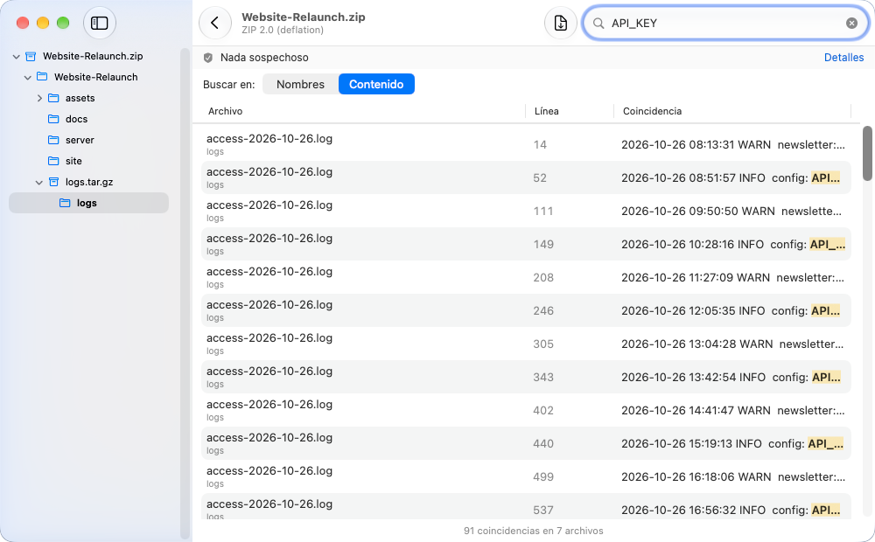This screenshot has height=542, width=875.
Task: Sort by the Coincidencia column header
Action: point(732,111)
